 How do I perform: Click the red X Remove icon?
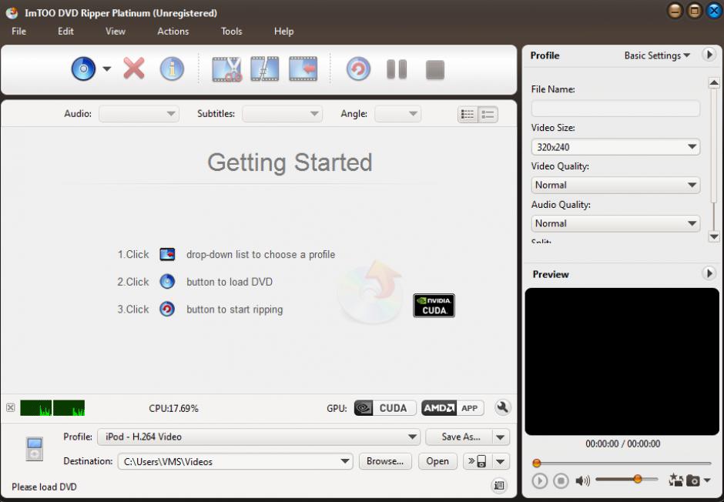pos(134,69)
